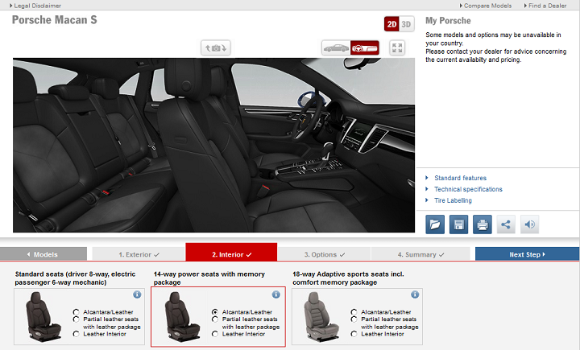Click the My Porsche heading
The height and width of the screenshot is (350, 580).
[448, 21]
